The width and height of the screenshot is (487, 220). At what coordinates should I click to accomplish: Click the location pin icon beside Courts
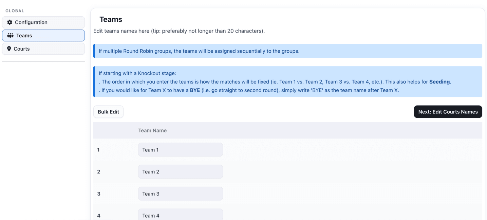9,49
